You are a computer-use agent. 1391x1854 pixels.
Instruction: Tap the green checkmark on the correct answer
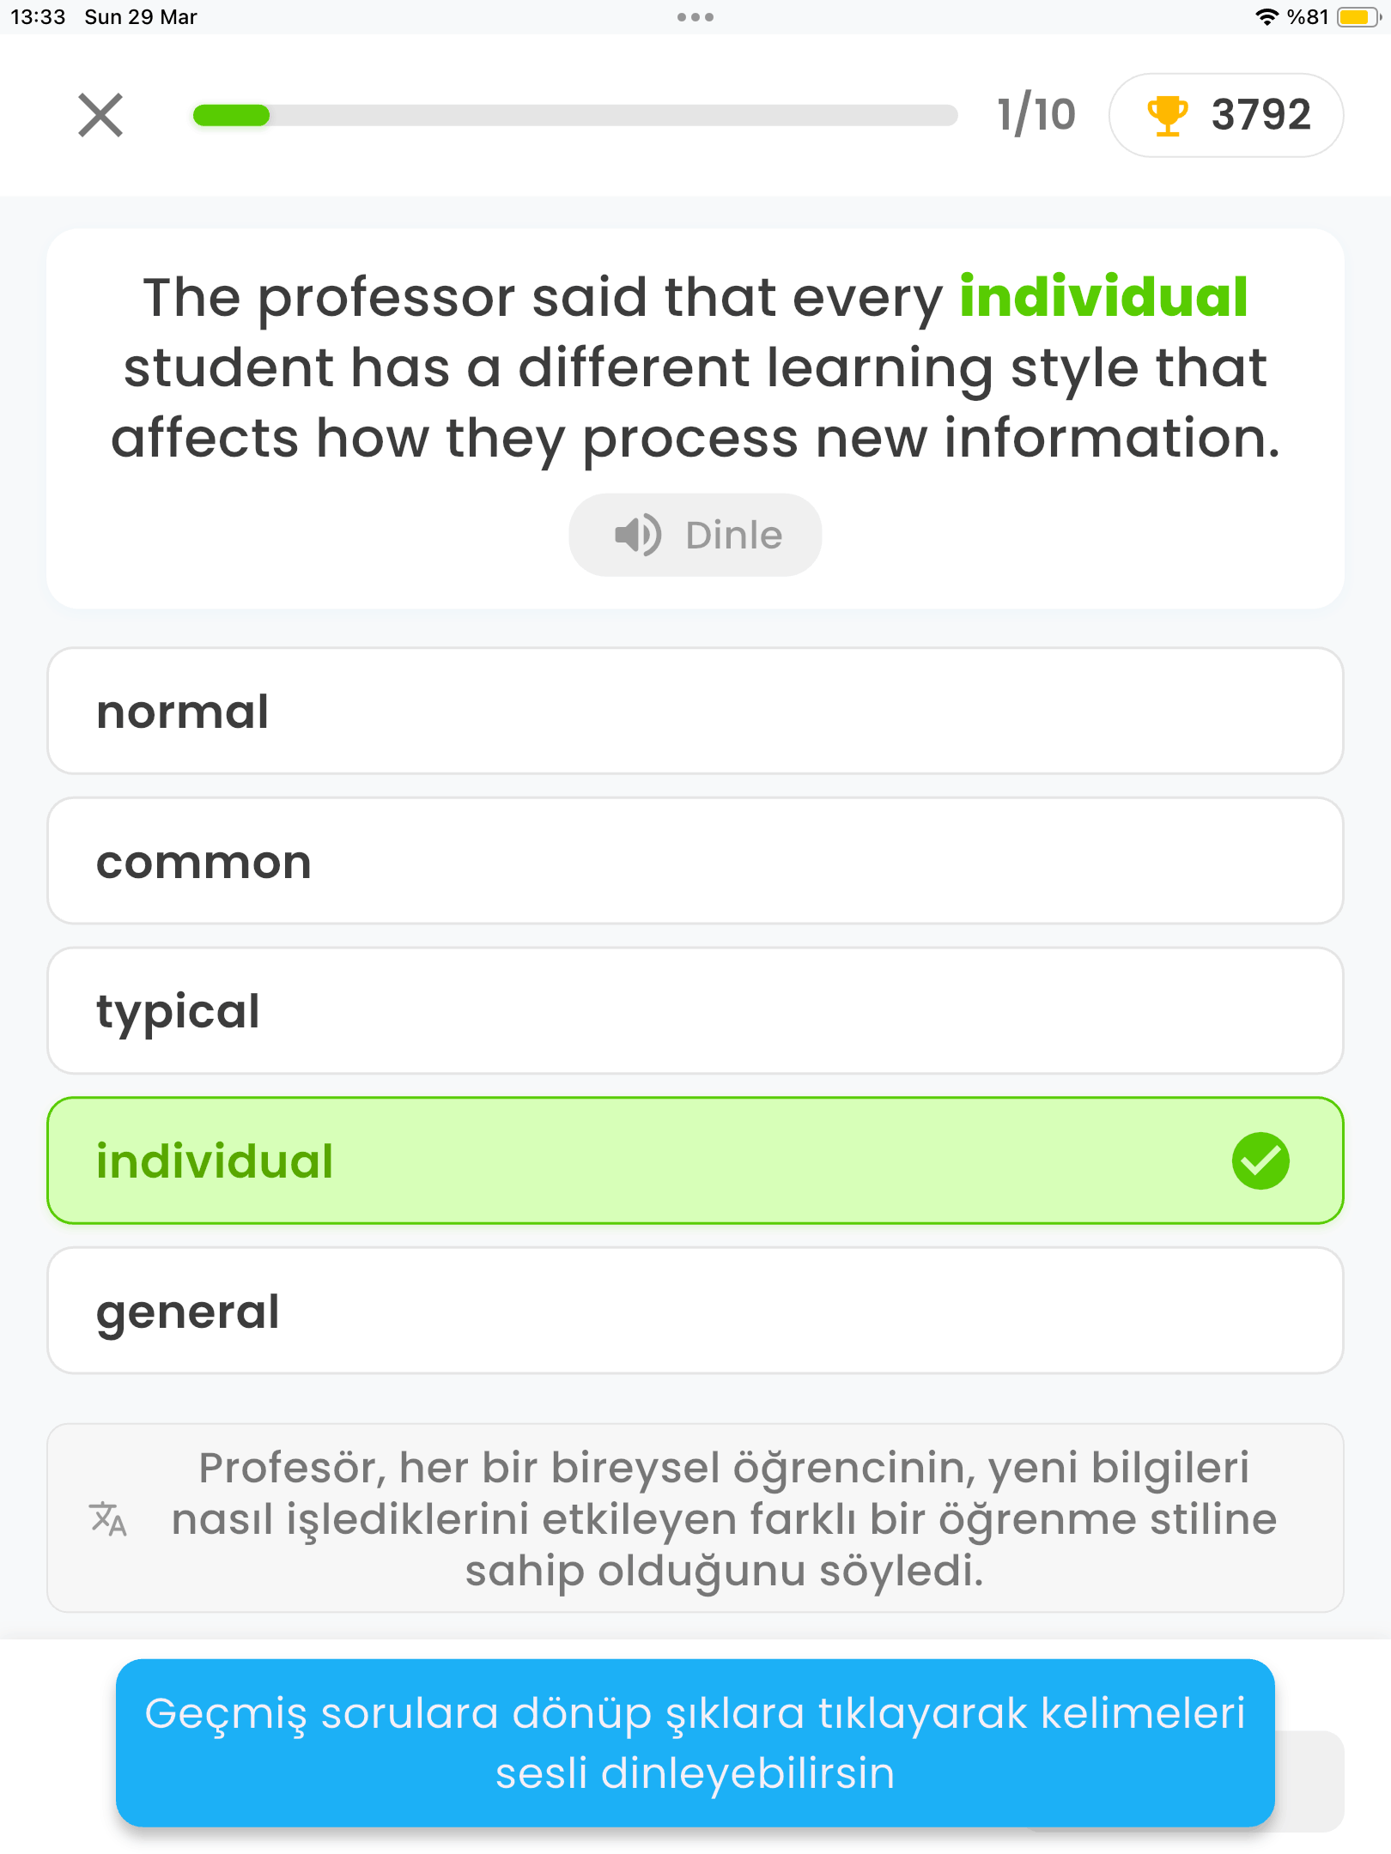tap(1260, 1160)
